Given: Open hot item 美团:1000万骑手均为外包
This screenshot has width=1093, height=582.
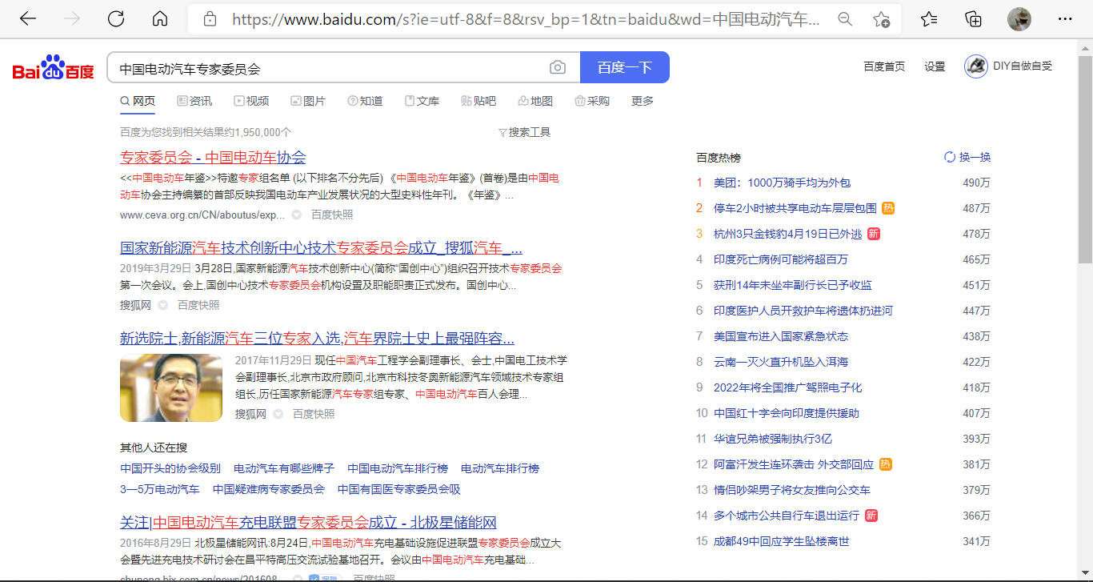Looking at the screenshot, I should (x=782, y=183).
